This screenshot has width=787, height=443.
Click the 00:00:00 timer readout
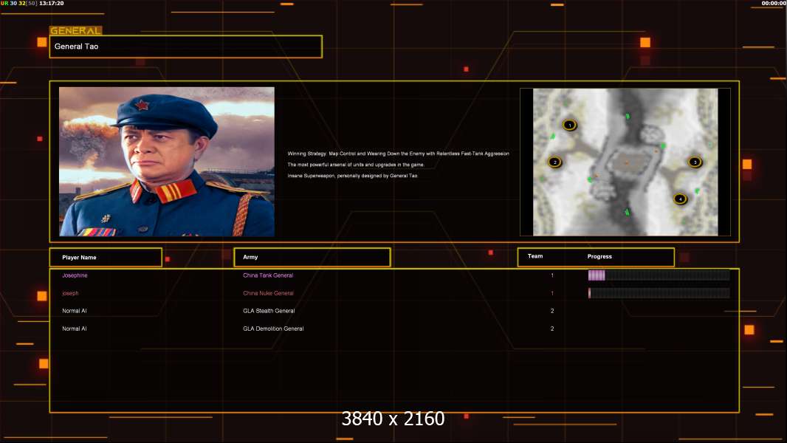[x=774, y=4]
